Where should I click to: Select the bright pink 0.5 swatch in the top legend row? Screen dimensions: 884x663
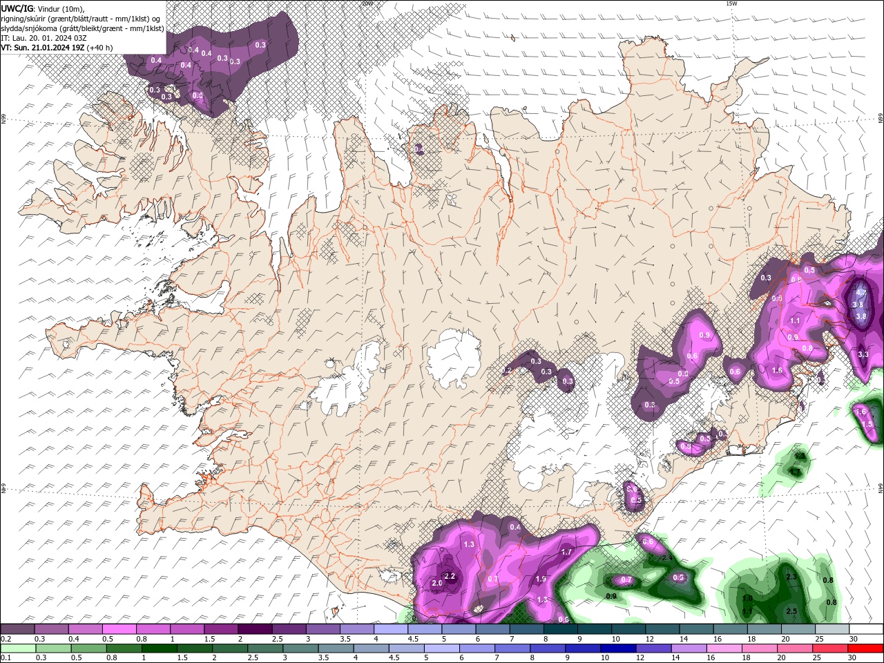[x=119, y=629]
